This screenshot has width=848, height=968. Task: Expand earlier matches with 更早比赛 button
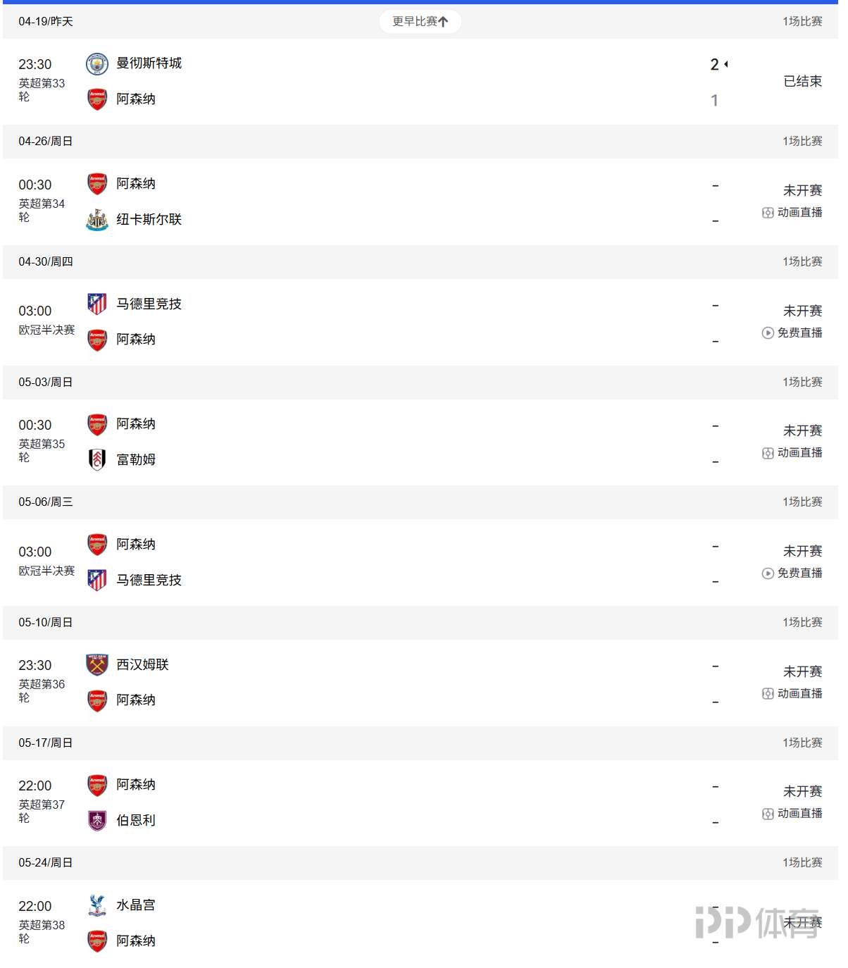(x=420, y=22)
